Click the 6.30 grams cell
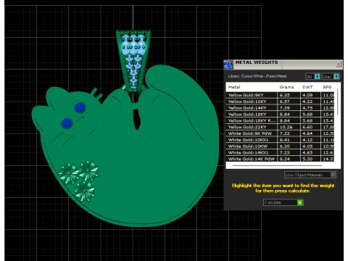This screenshot has height=261, width=348. coord(289,146)
